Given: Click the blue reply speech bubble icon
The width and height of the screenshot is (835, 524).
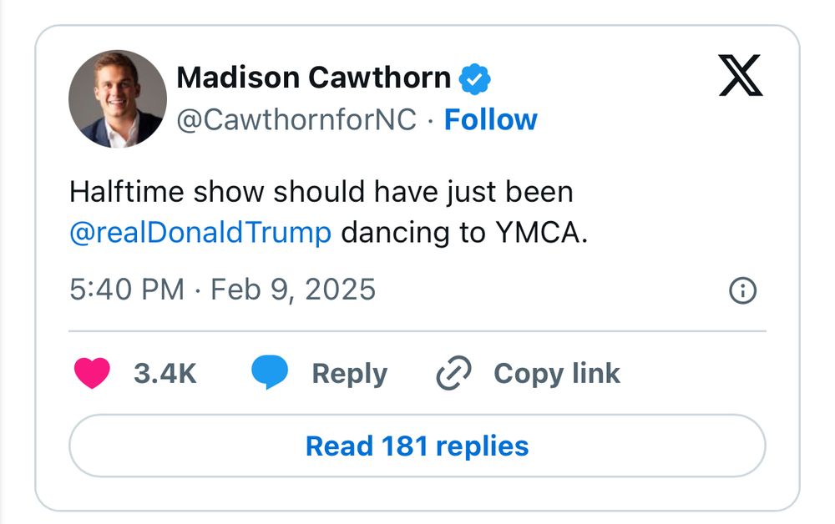Looking at the screenshot, I should click(270, 373).
